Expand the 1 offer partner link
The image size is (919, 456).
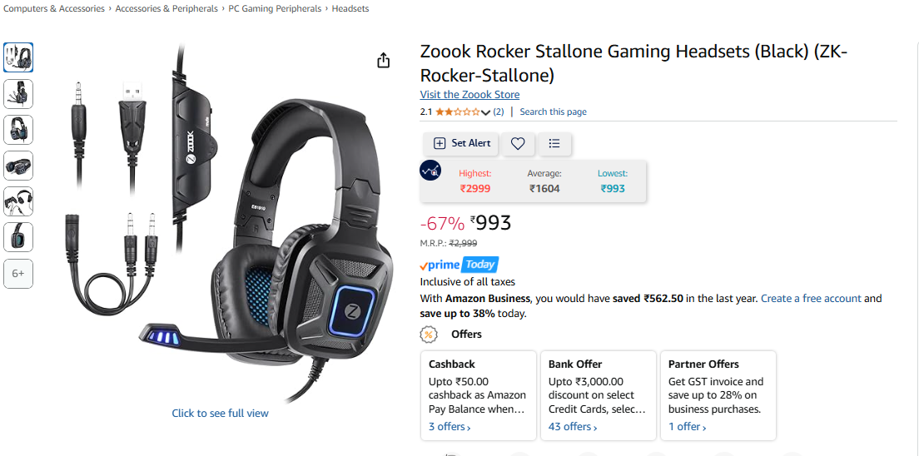click(687, 427)
